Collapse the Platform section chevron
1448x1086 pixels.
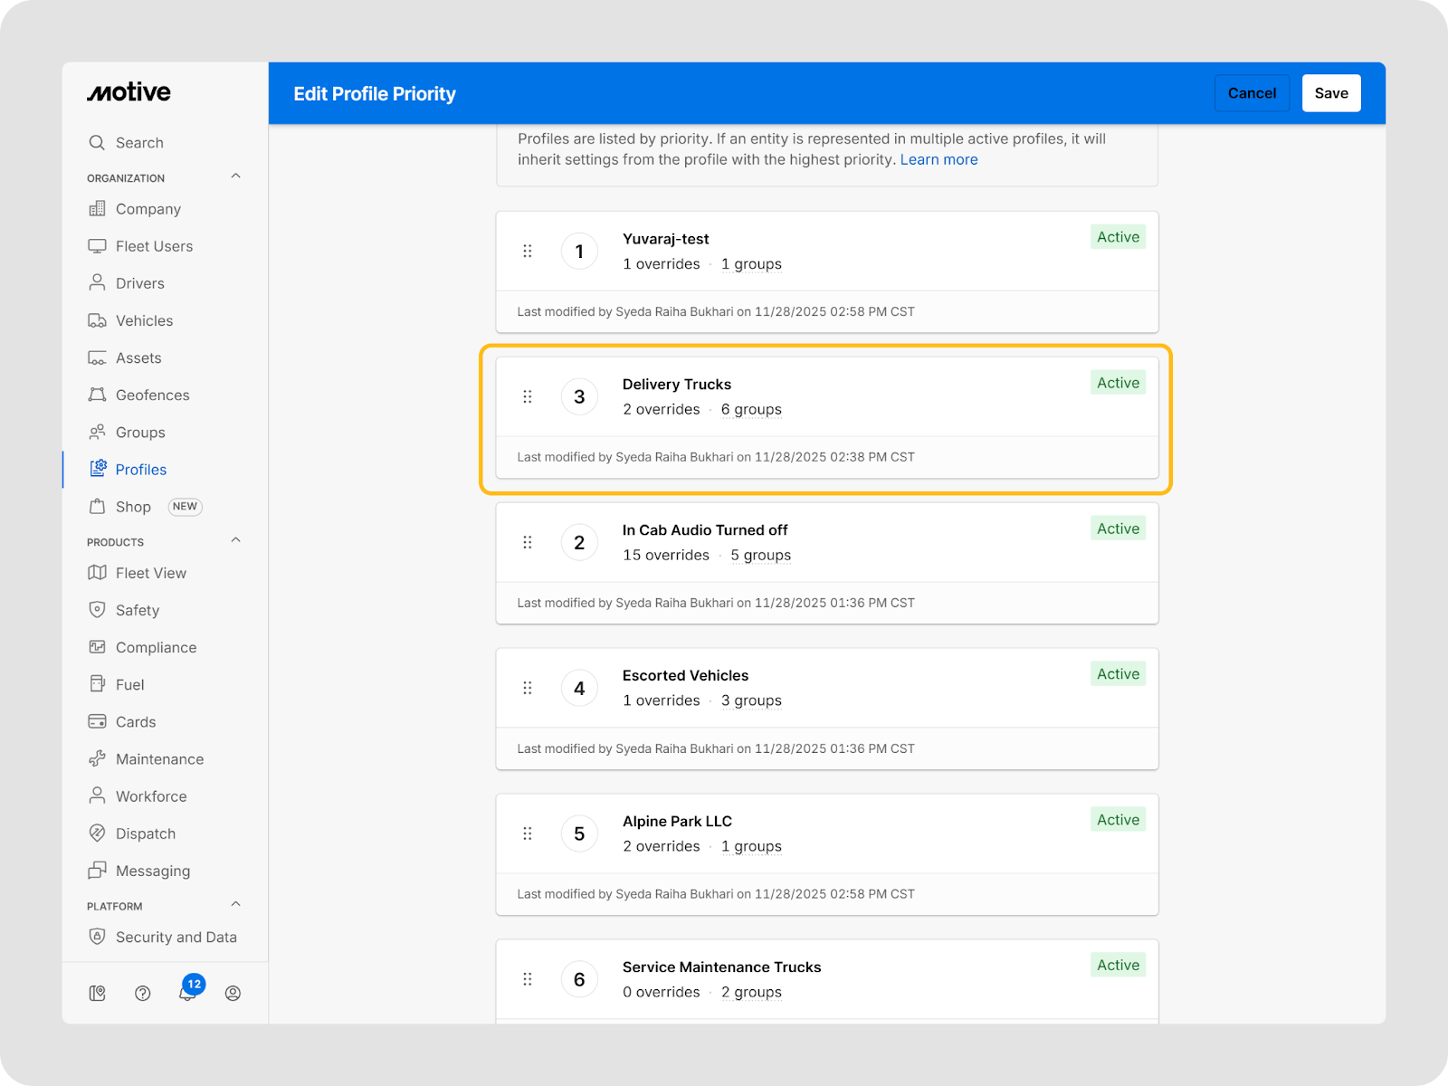(235, 904)
